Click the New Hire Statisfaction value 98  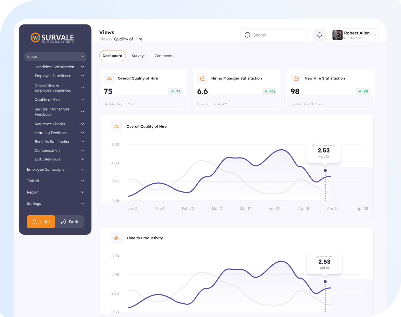point(295,92)
